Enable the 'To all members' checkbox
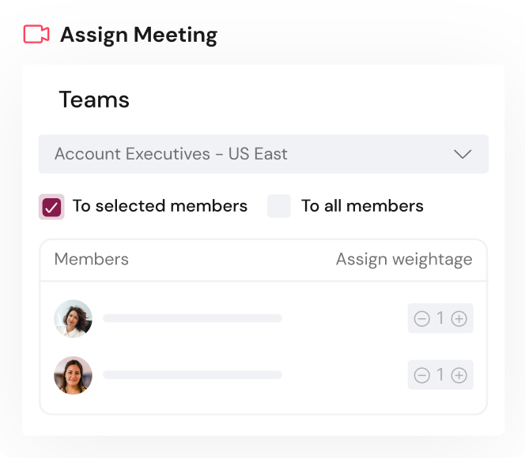The image size is (525, 458). coord(279,206)
